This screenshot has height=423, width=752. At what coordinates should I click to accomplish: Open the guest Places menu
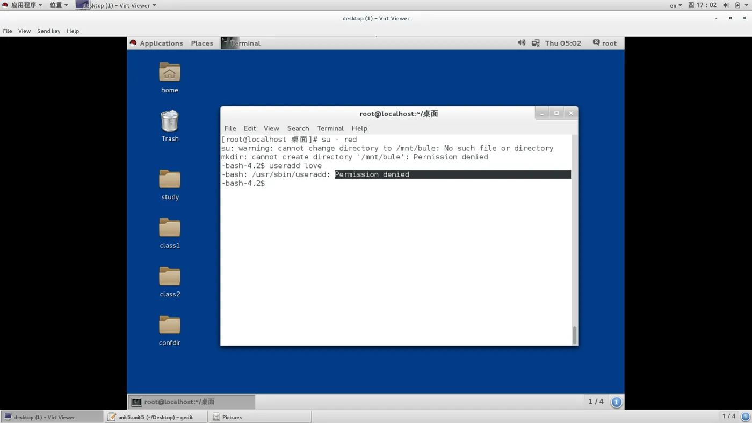202,43
